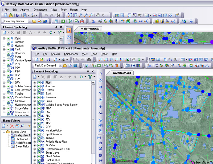Screen dimensions: 213x164
Task: Select Periodic Head-Flow row in HAMMER panel
Action: click(56, 142)
